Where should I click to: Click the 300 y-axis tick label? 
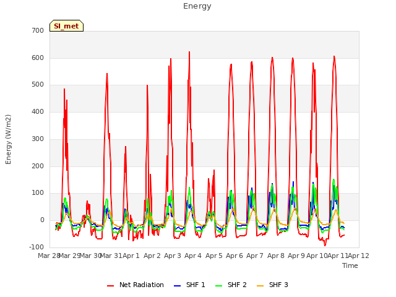(x=38, y=139)
